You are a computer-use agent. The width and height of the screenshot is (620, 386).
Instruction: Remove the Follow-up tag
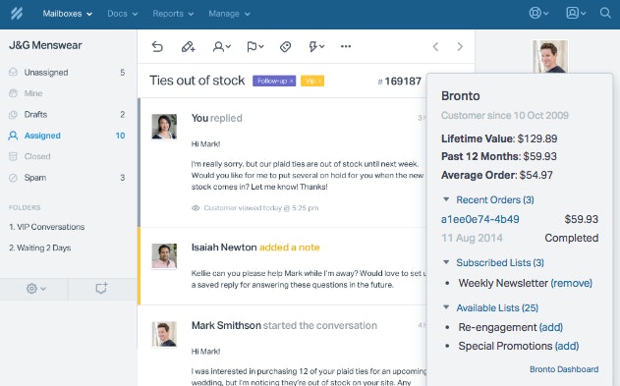point(292,81)
